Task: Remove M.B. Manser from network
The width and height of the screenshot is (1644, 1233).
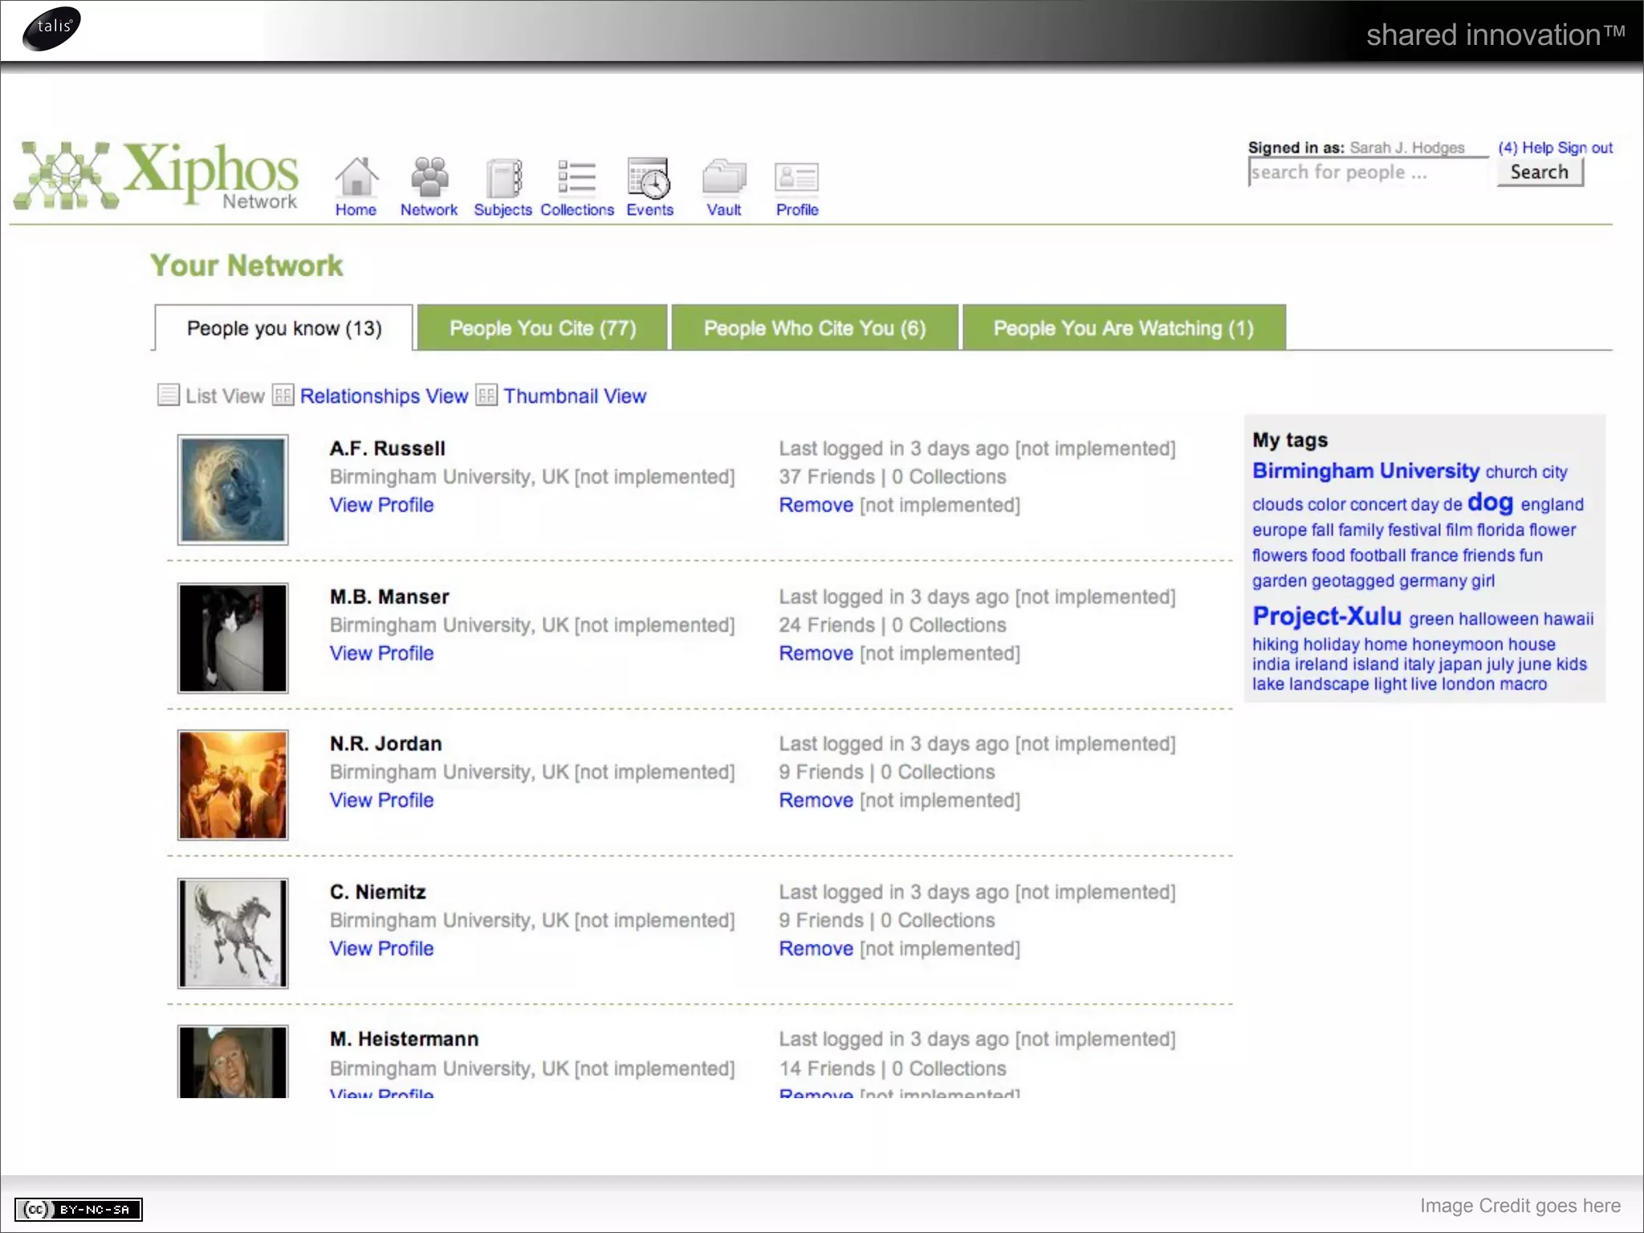Action: [816, 653]
